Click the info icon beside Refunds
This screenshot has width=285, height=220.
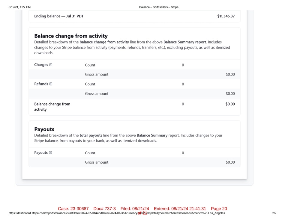51,84
